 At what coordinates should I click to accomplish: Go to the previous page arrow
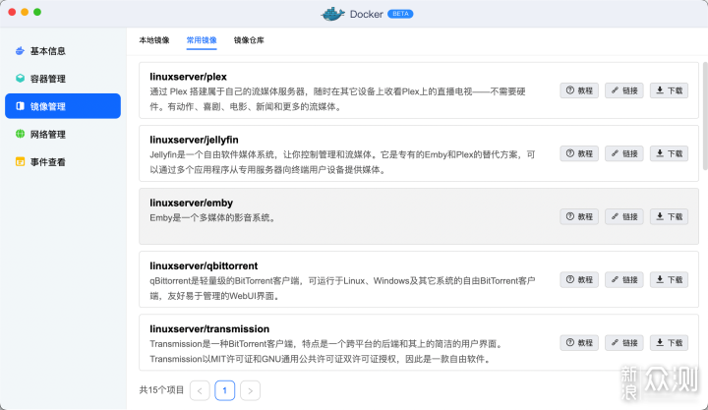pyautogui.click(x=200, y=390)
